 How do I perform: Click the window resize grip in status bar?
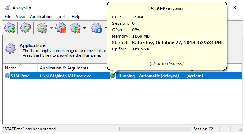tap(241, 129)
